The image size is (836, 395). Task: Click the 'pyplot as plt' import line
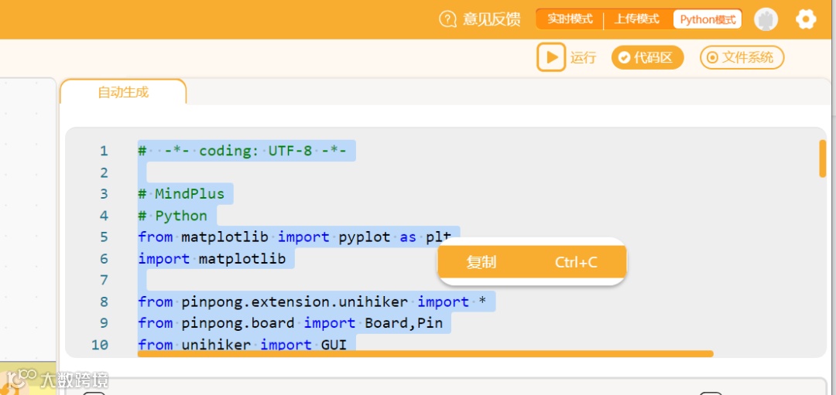[x=295, y=237]
